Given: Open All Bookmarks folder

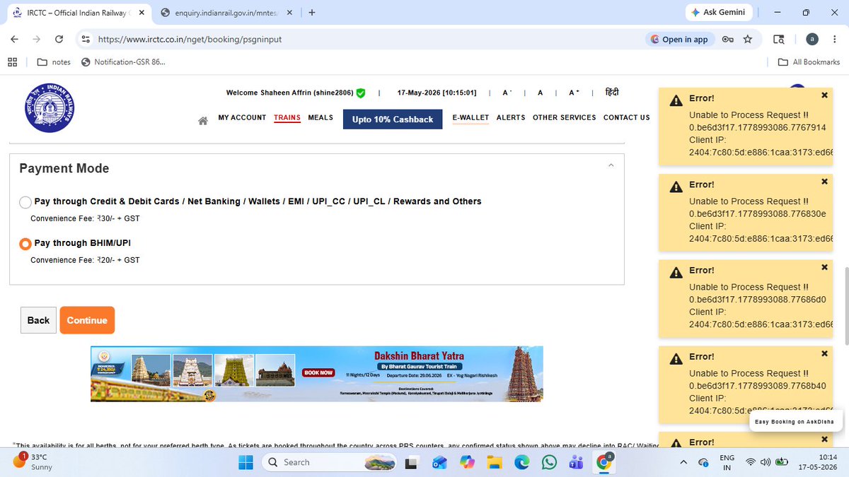Looking at the screenshot, I should click(809, 62).
